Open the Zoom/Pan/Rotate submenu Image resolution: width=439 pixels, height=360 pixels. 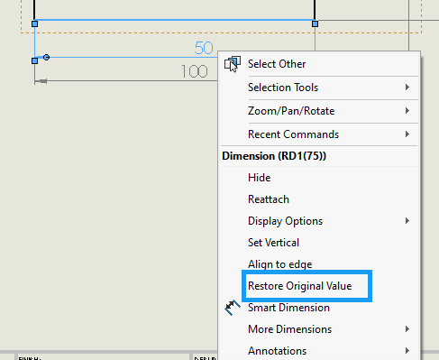[319, 111]
